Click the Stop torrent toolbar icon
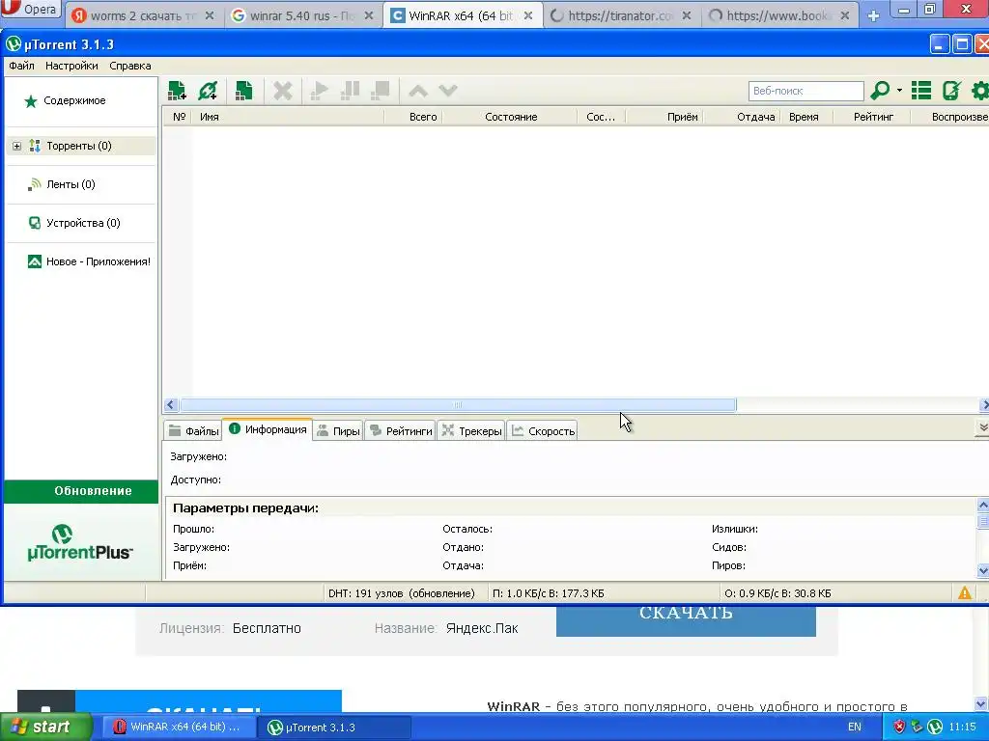Image resolution: width=989 pixels, height=741 pixels. pyautogui.click(x=381, y=91)
